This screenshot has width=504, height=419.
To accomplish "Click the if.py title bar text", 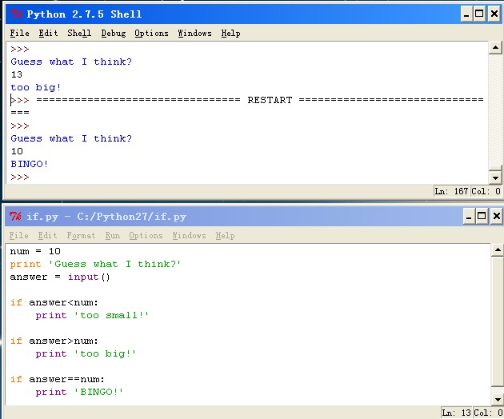I will (106, 217).
